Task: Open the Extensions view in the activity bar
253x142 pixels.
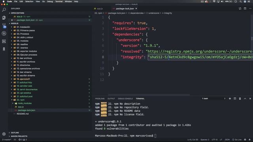Action: pyautogui.click(x=4, y=41)
